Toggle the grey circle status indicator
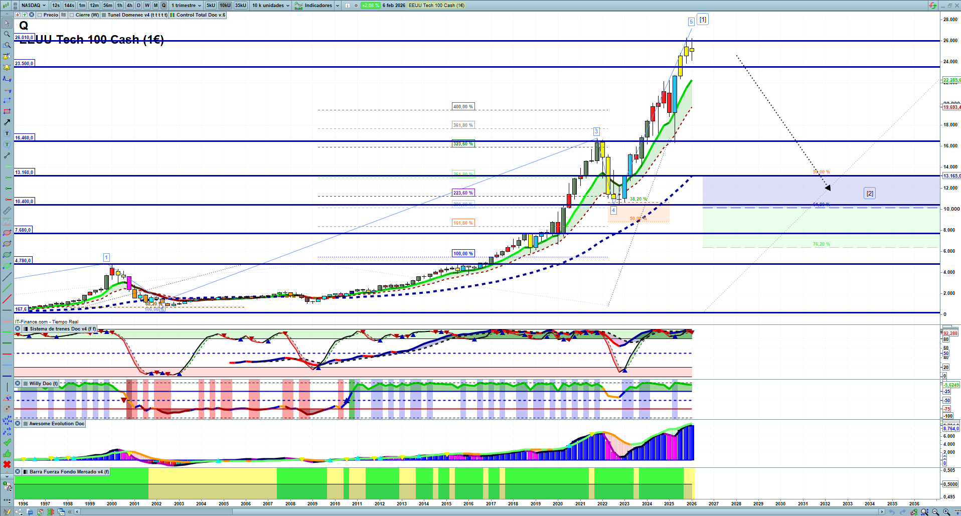 356,6
